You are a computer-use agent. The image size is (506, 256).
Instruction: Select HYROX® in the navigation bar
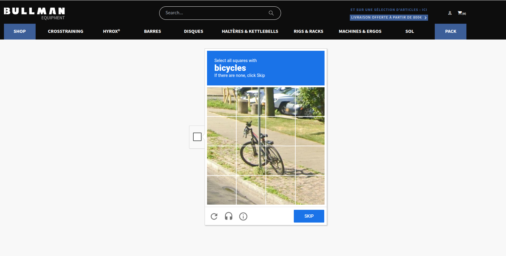click(111, 31)
